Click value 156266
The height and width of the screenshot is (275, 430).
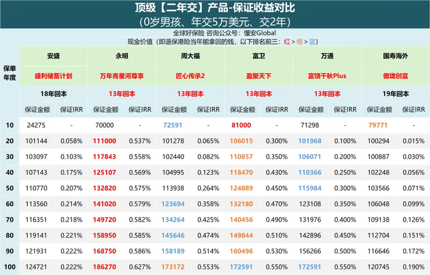[x=310, y=251]
